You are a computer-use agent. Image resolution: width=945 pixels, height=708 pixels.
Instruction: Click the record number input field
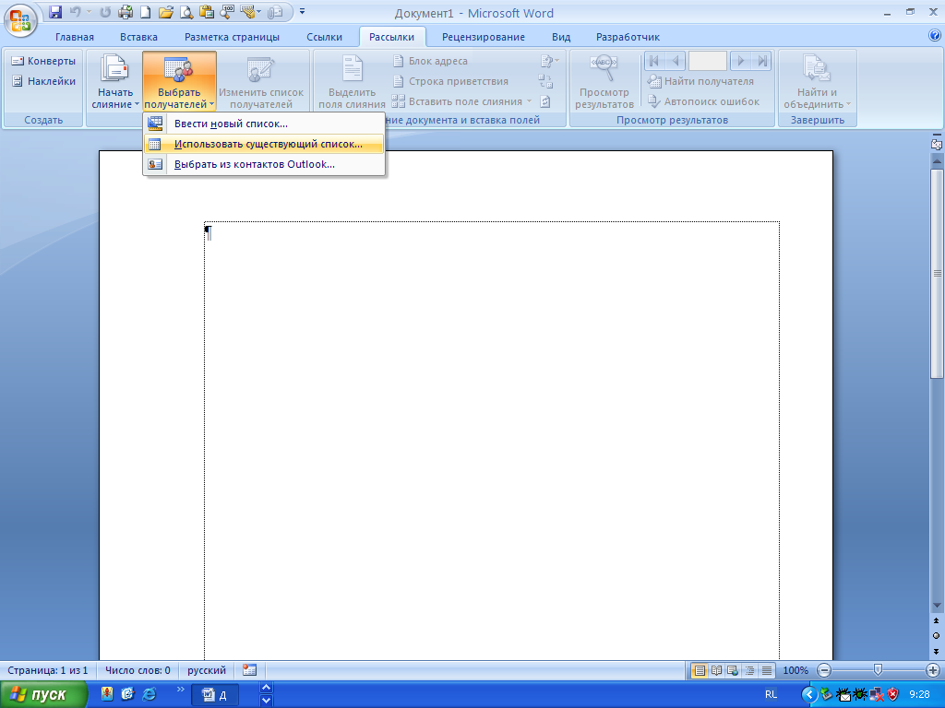[708, 61]
